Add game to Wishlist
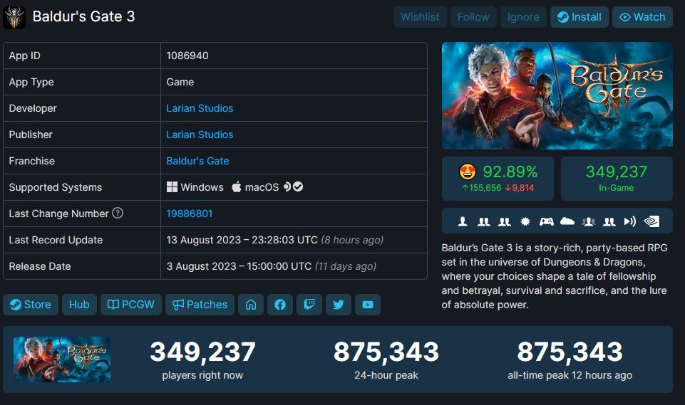 pyautogui.click(x=420, y=17)
